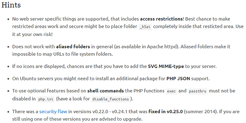The width and height of the screenshot is (246, 123).
Task: Click the bold aliased folders text
Action: [73, 47]
